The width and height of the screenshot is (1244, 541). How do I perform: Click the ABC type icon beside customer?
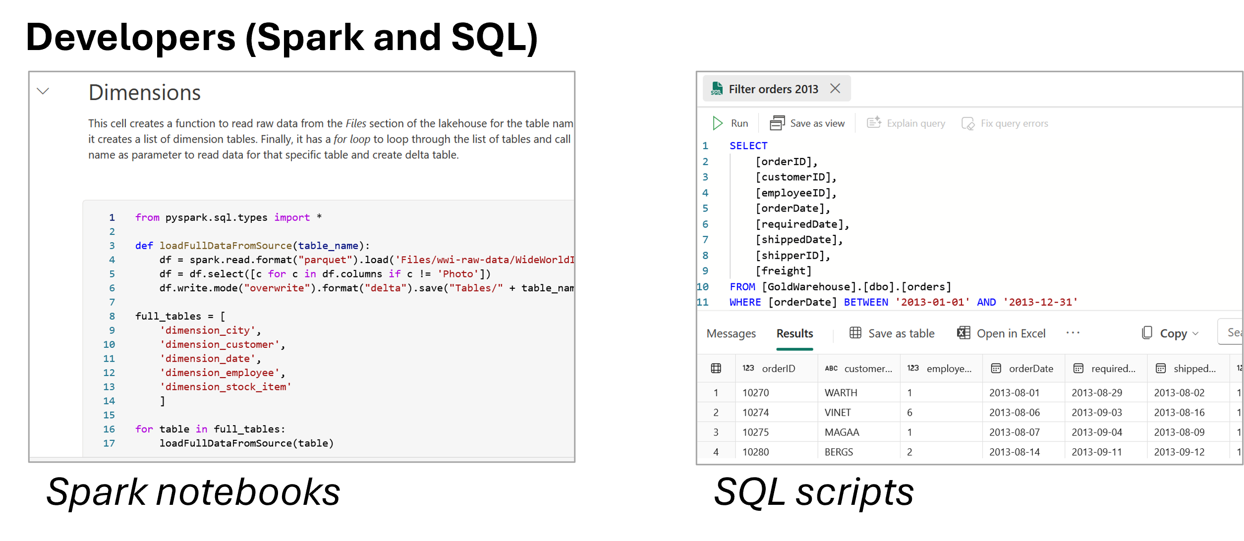tap(831, 368)
